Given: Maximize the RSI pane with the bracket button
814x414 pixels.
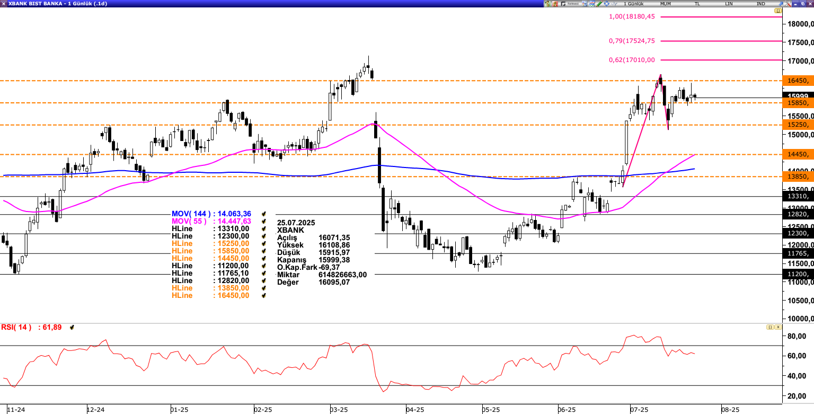Looking at the screenshot, I should pos(770,327).
